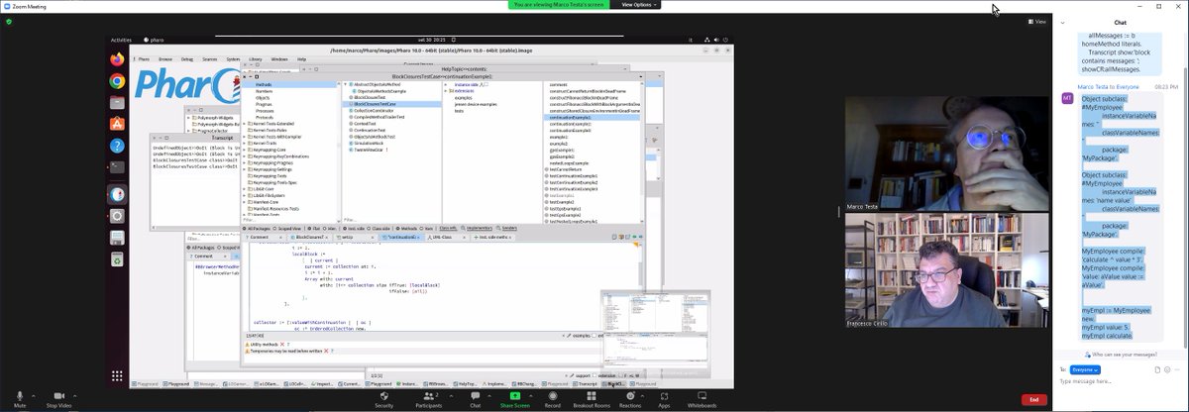Select Class side radio option
The image size is (1189, 412).
[x=378, y=228]
